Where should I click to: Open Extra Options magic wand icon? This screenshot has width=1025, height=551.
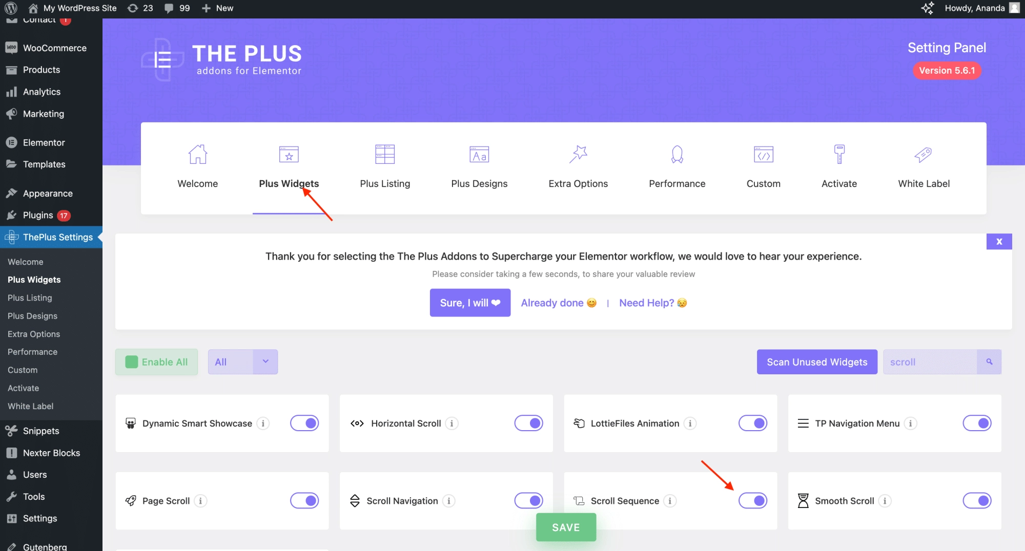pos(578,154)
